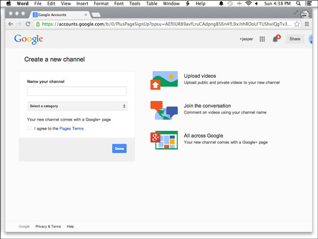Click the Upload videos illustration
The image size is (318, 239).
pyautogui.click(x=164, y=80)
